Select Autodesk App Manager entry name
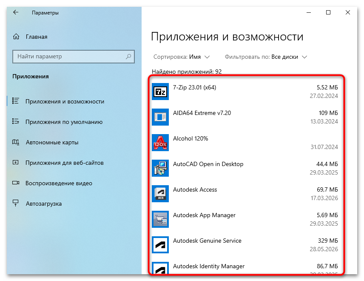 (x=204, y=215)
